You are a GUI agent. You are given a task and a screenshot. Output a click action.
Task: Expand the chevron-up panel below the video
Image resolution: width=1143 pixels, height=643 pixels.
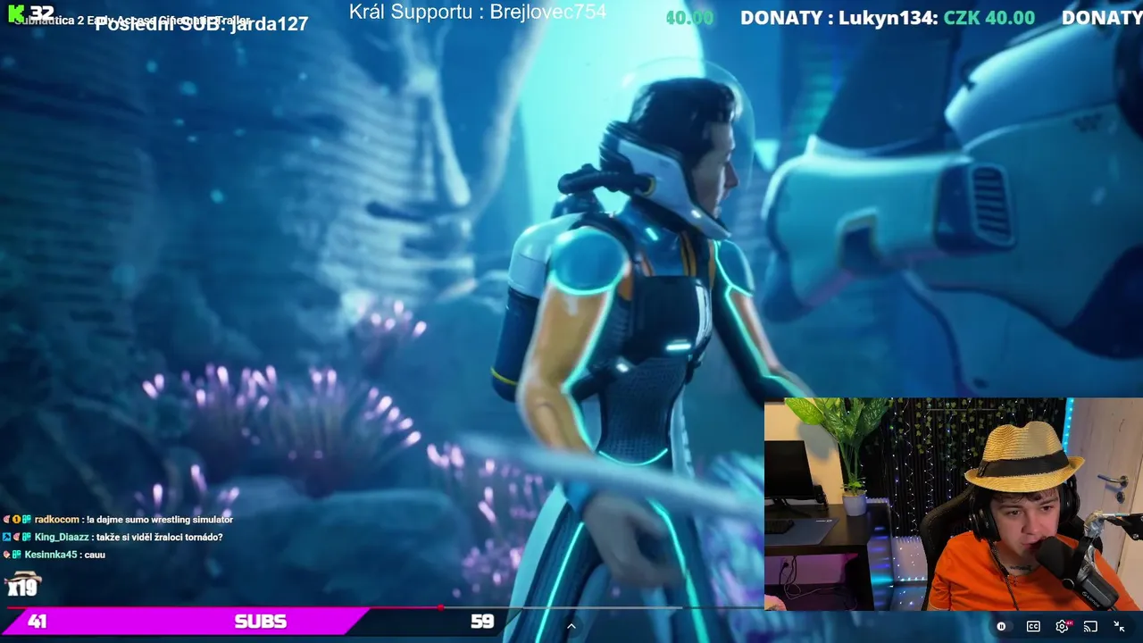(571, 626)
